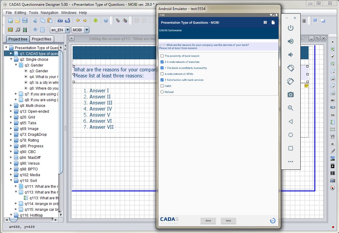Select radio item 'q4: What is your'
Screen dimensions: 339x233
coord(26,77)
